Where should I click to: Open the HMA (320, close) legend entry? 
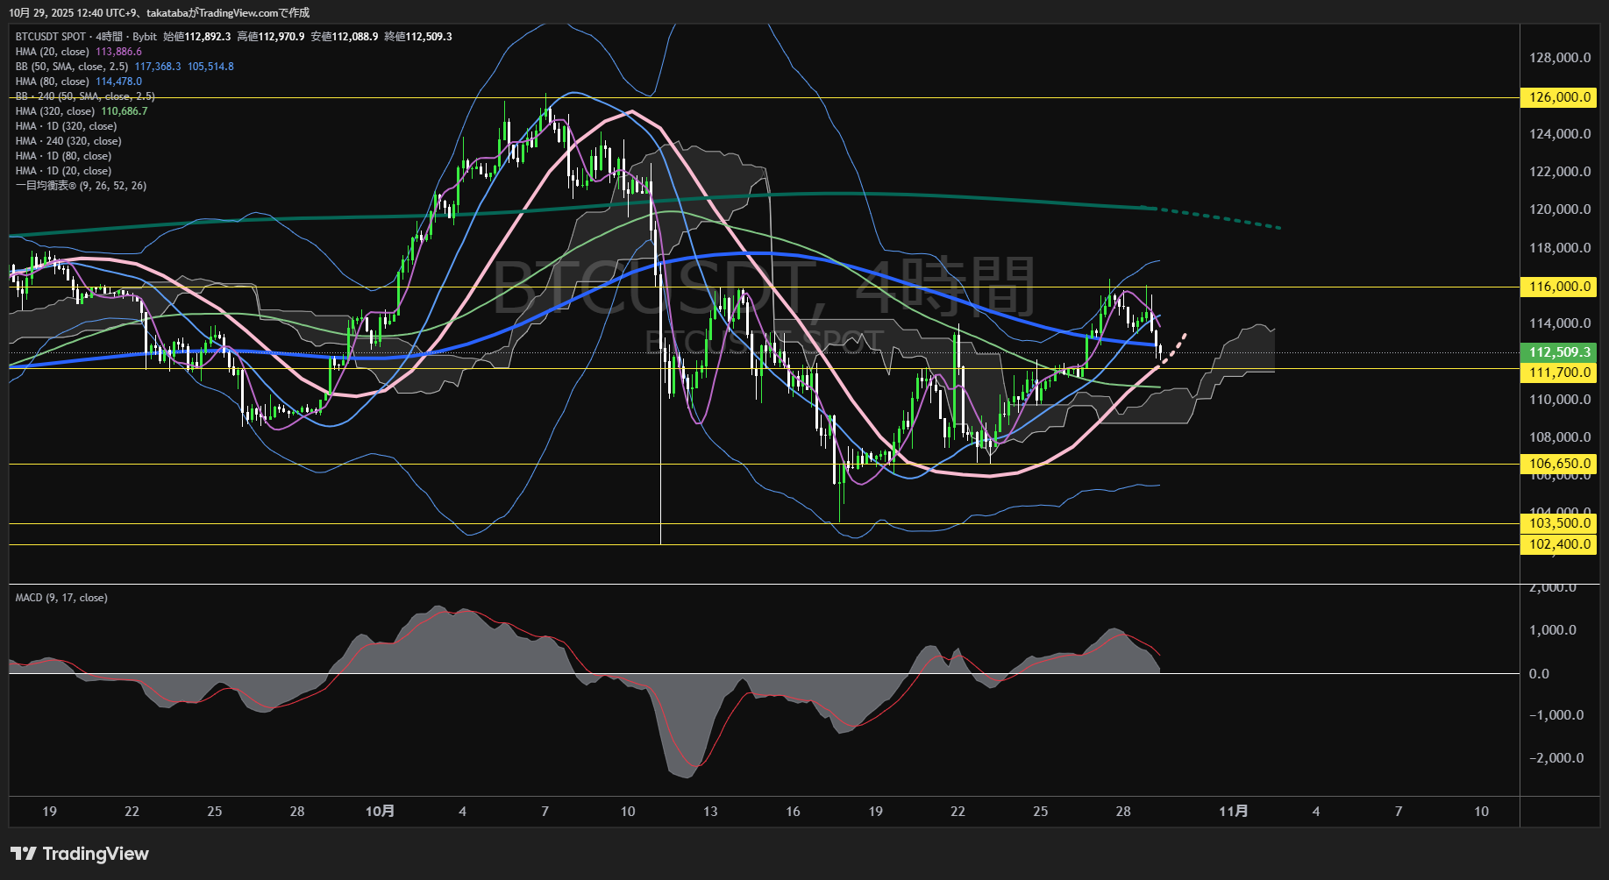coord(54,111)
